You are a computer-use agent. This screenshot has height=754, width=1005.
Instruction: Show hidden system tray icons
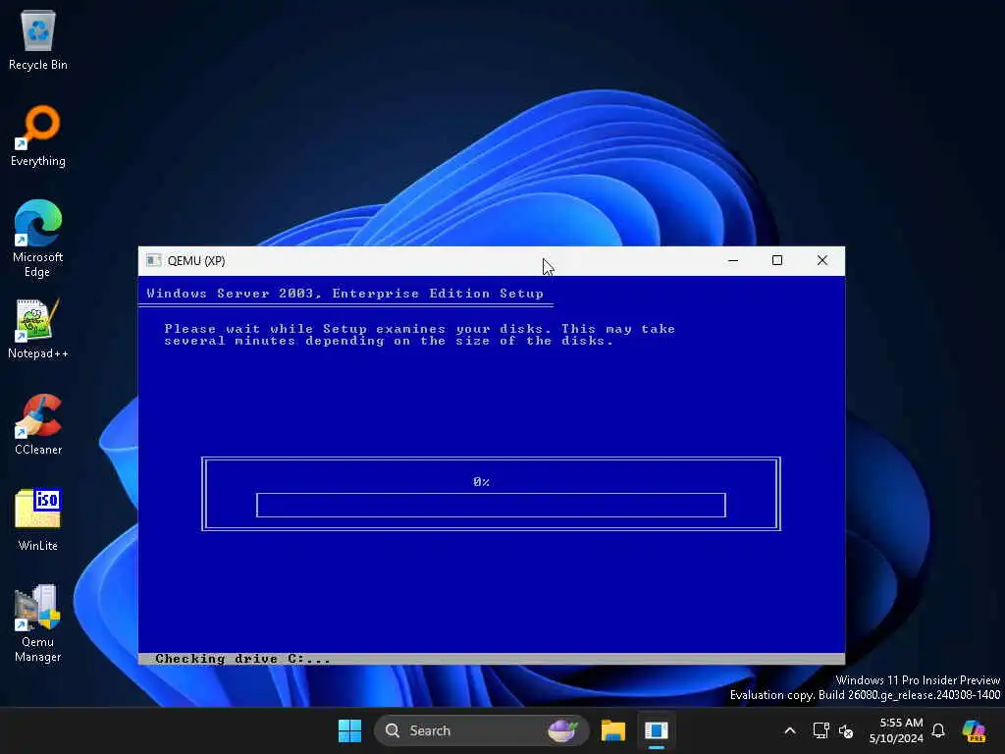pos(790,730)
